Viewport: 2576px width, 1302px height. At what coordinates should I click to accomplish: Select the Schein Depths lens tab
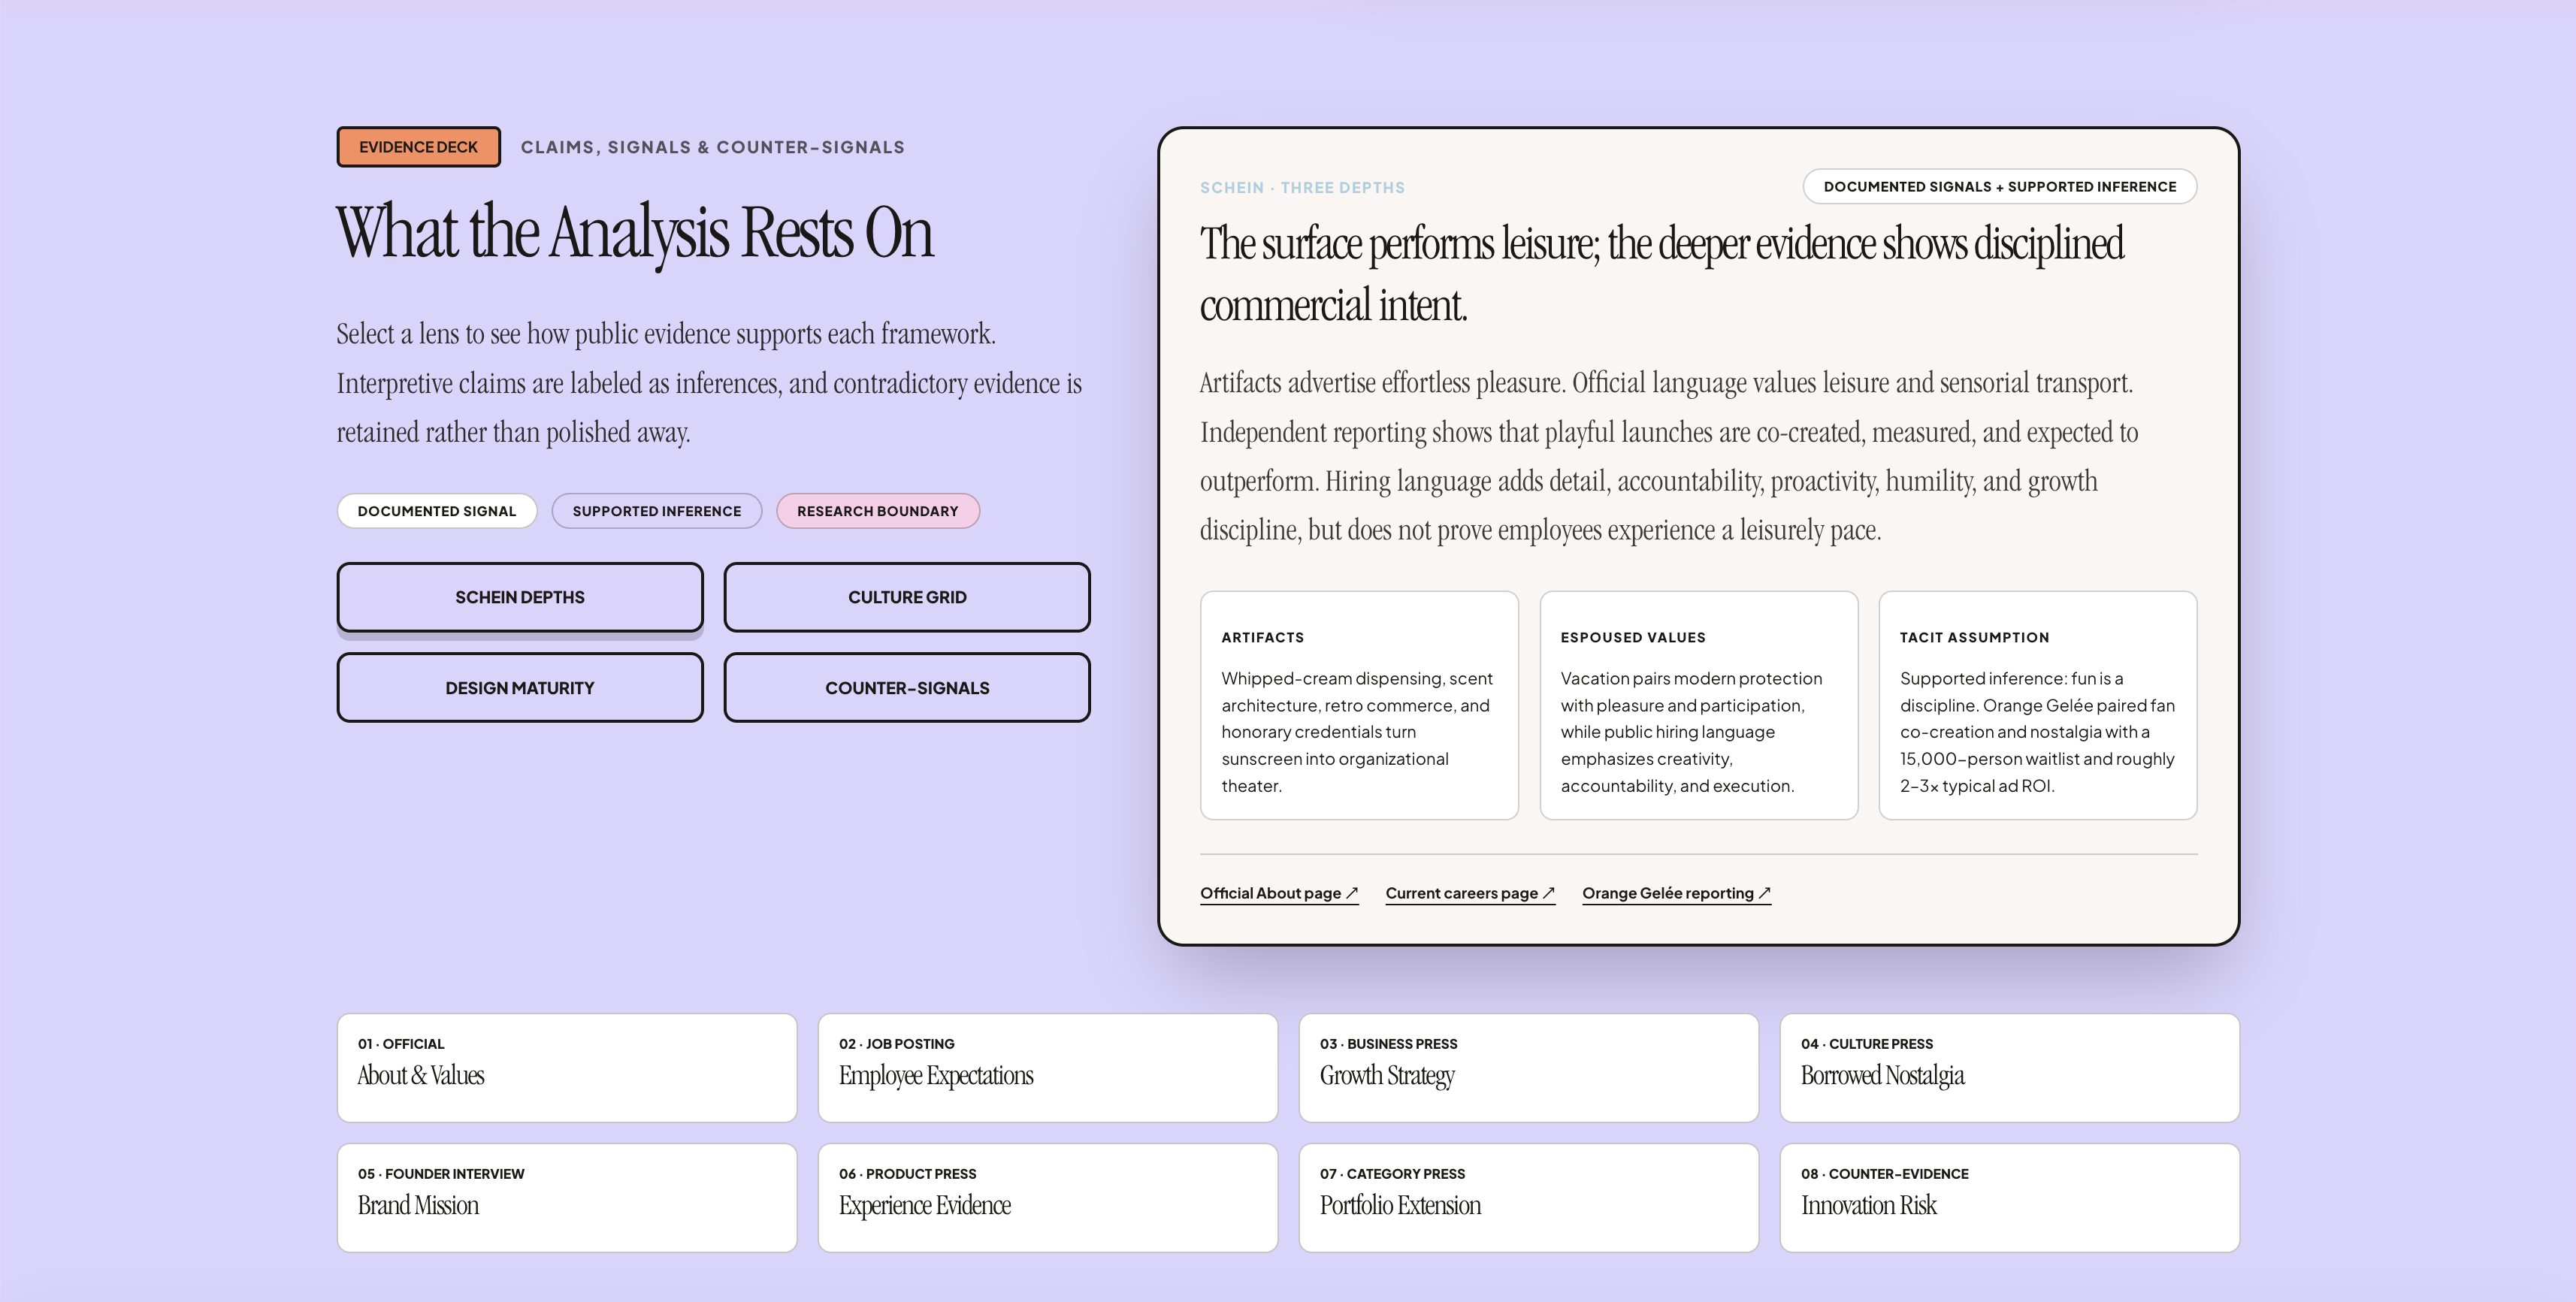520,597
